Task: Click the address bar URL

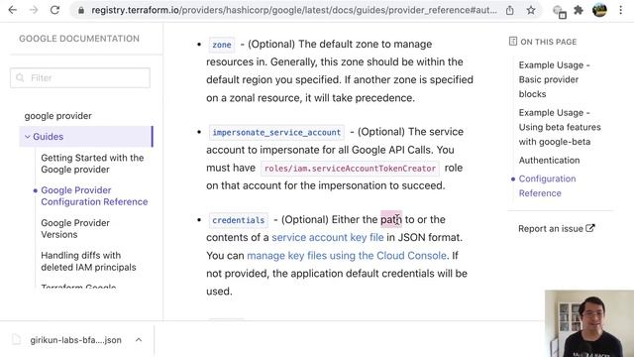Action: pyautogui.click(x=294, y=10)
